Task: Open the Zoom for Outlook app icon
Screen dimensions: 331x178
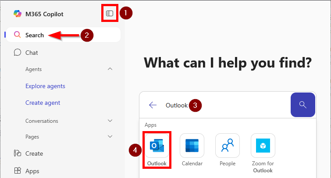Action: pos(263,146)
